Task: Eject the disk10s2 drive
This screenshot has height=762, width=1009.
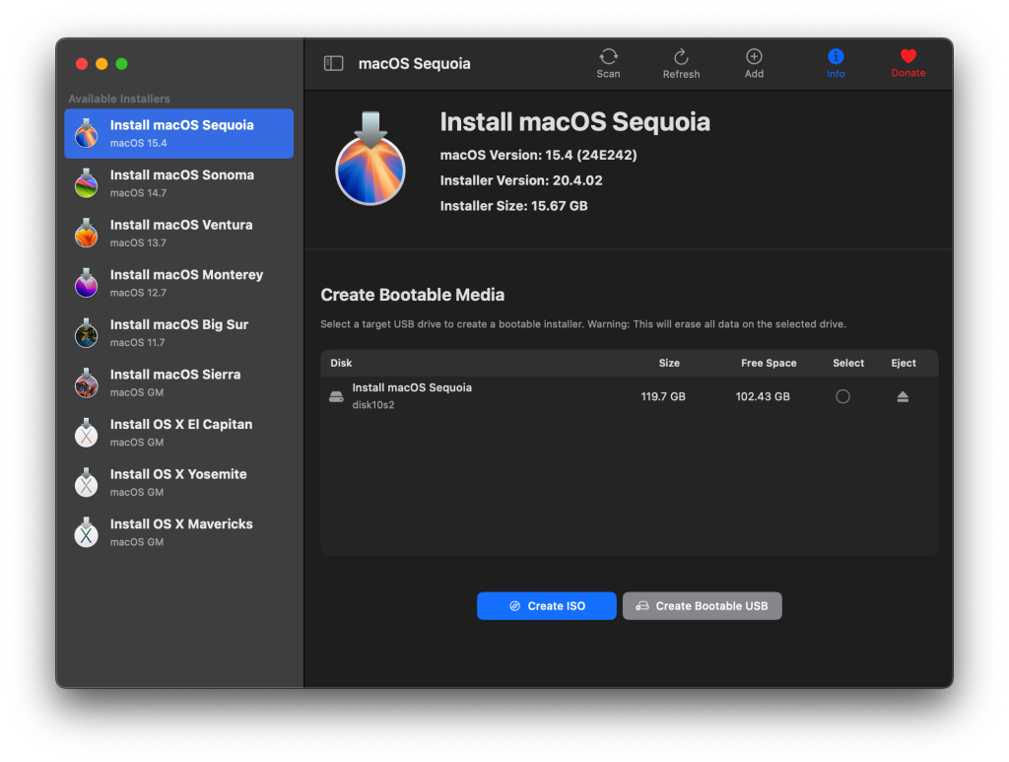Action: pos(903,396)
